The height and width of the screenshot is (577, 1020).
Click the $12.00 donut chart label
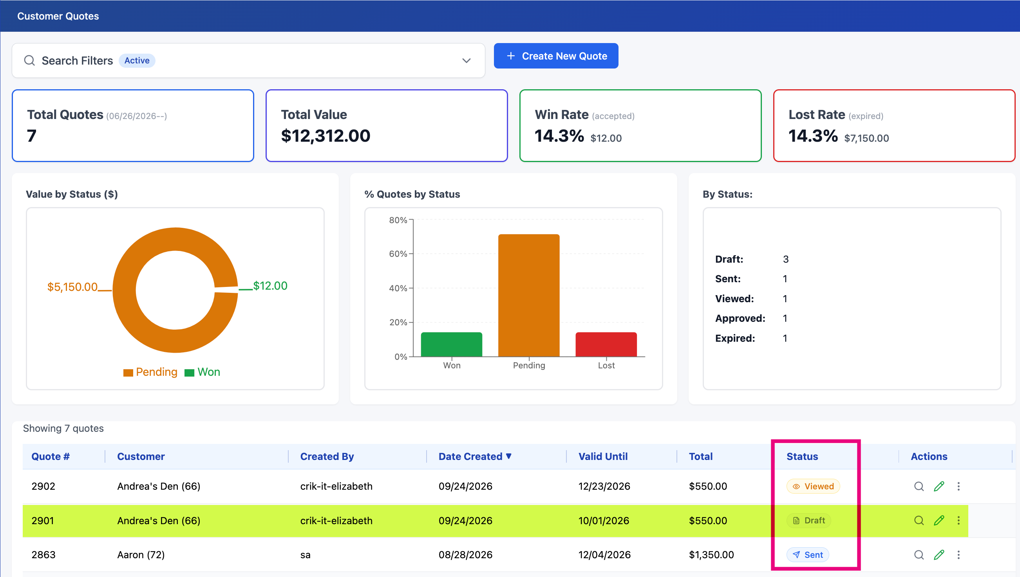[270, 286]
